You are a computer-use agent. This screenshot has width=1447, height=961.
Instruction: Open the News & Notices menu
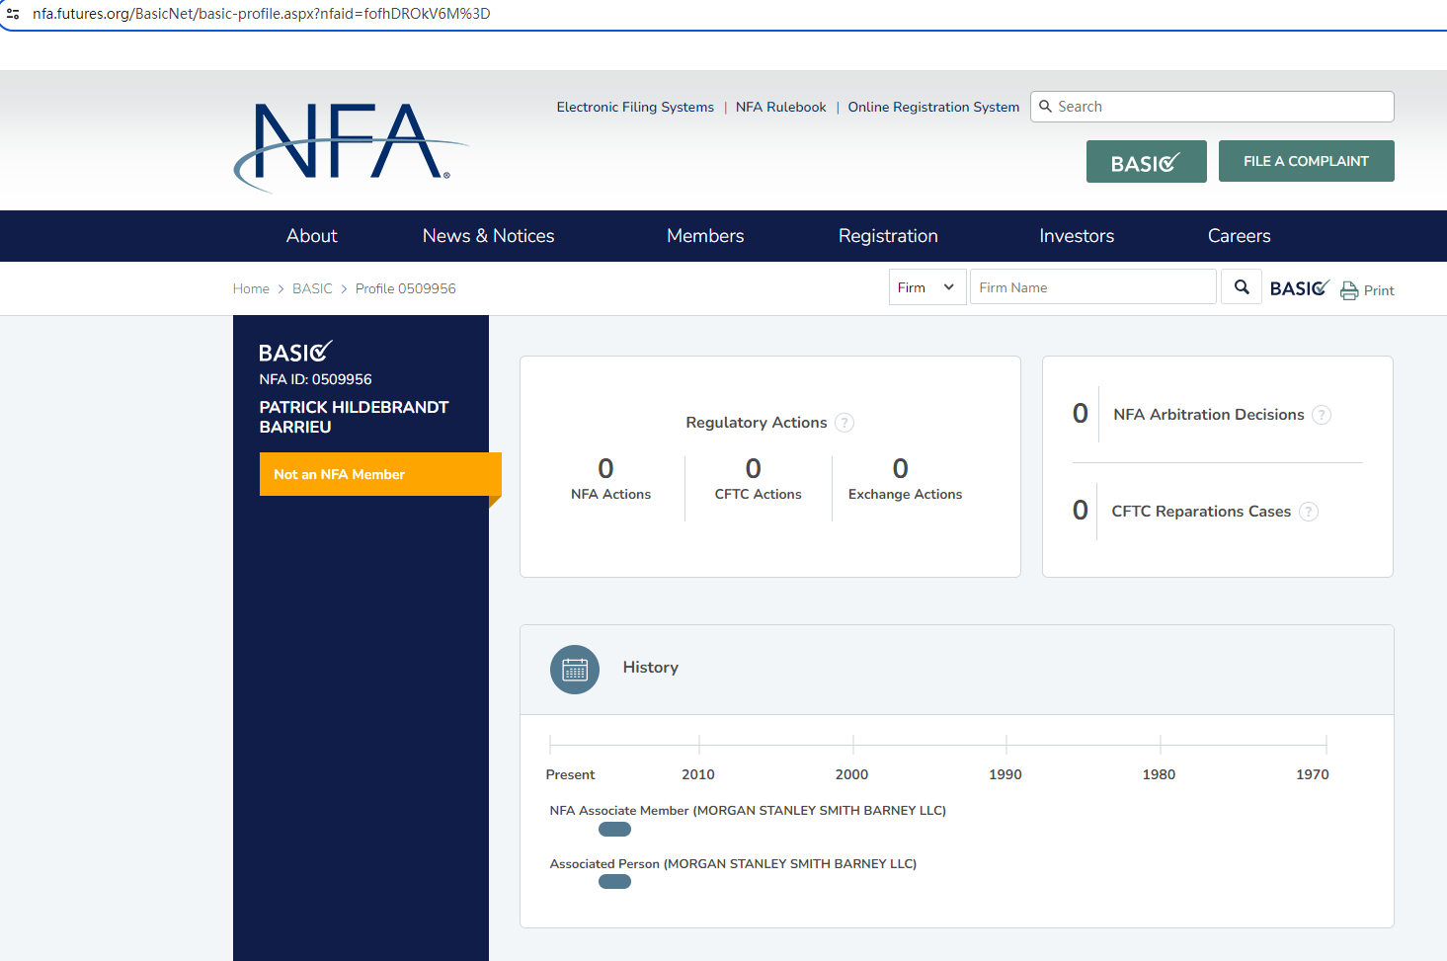click(488, 236)
